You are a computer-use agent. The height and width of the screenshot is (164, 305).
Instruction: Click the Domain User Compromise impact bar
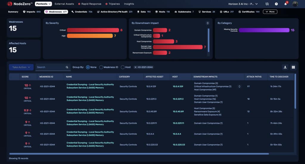[178, 47]
